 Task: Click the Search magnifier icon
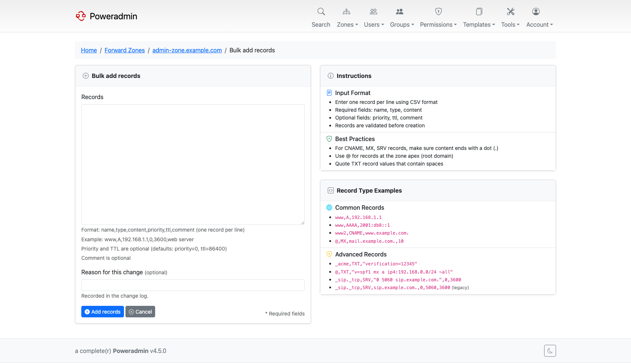(x=321, y=12)
